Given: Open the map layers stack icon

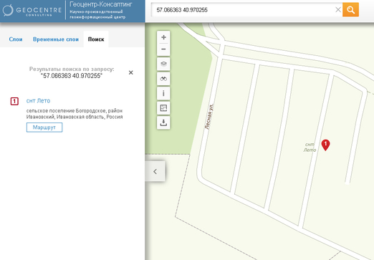Looking at the screenshot, I should (x=163, y=64).
